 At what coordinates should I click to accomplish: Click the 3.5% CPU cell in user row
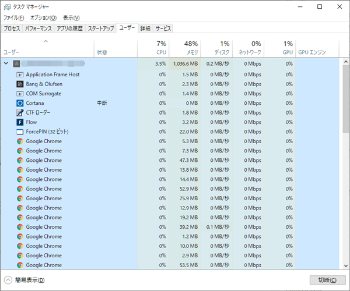click(x=153, y=63)
